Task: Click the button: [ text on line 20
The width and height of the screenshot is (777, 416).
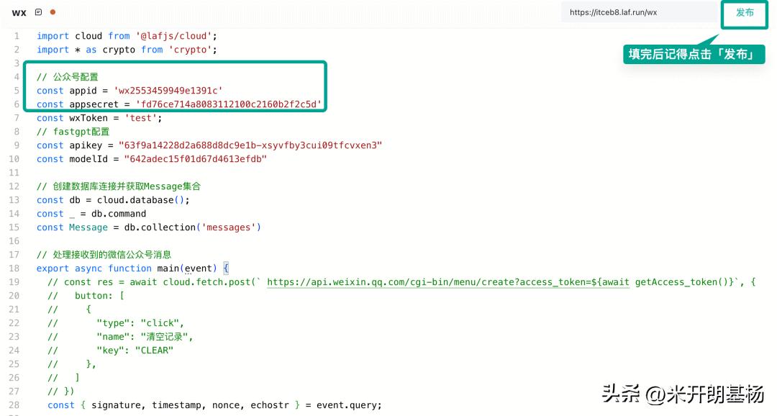Action: coord(99,296)
